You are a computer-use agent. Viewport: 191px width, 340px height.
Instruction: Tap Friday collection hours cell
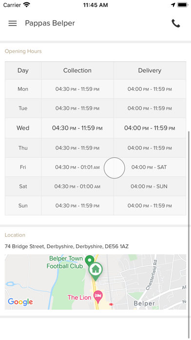pos(77,167)
